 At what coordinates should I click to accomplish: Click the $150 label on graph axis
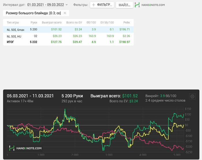pyautogui.click(x=188, y=109)
